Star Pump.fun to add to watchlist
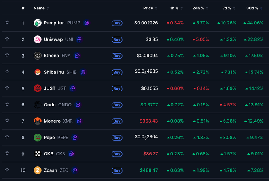269x181 pixels. coord(7,22)
